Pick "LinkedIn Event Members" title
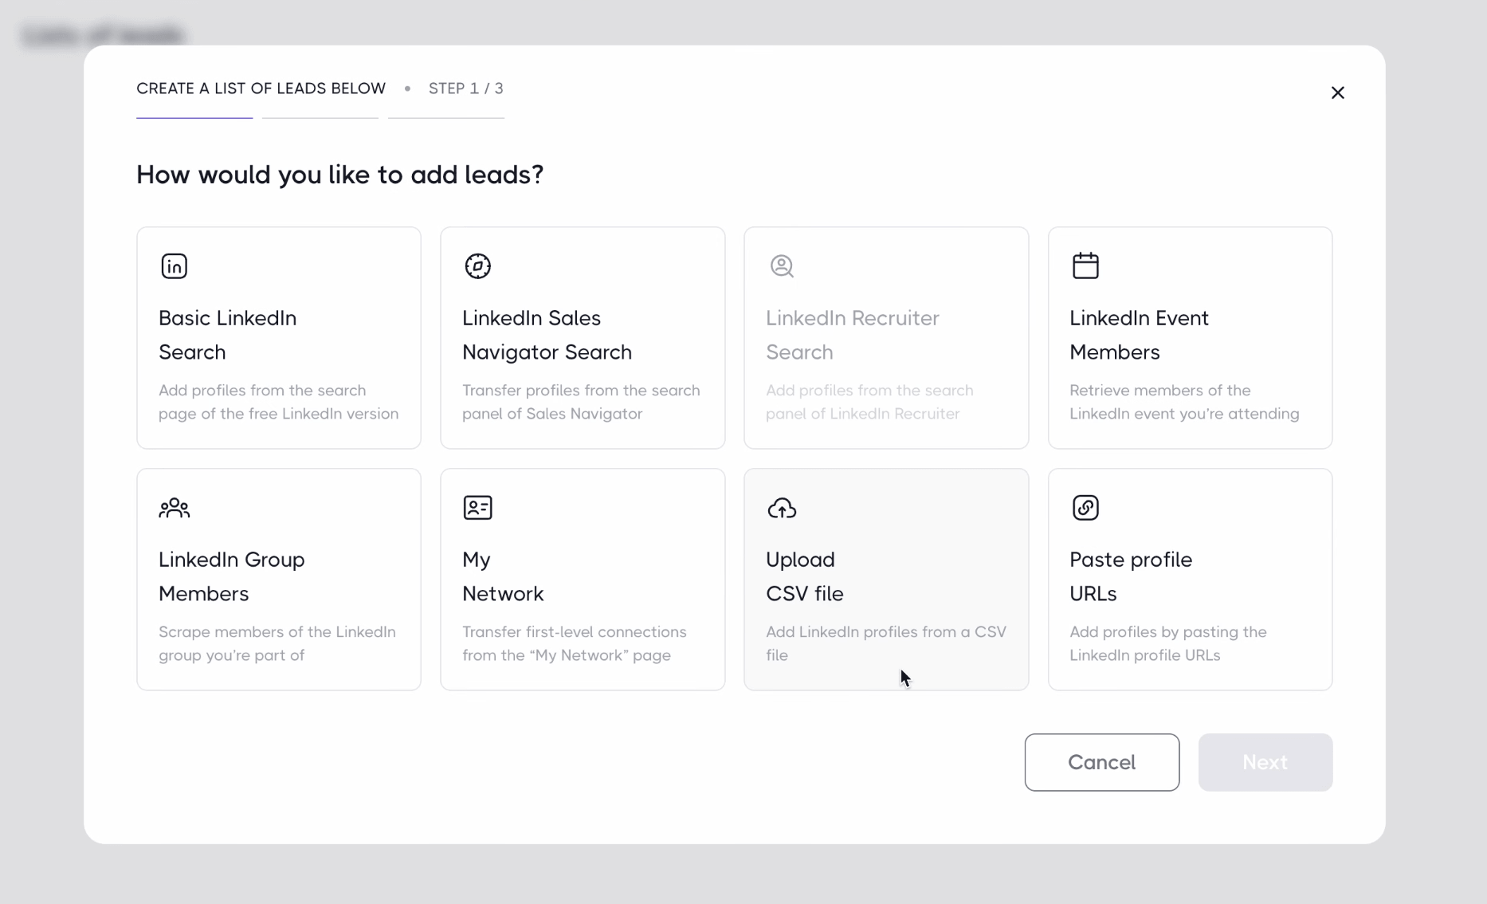 [1139, 335]
